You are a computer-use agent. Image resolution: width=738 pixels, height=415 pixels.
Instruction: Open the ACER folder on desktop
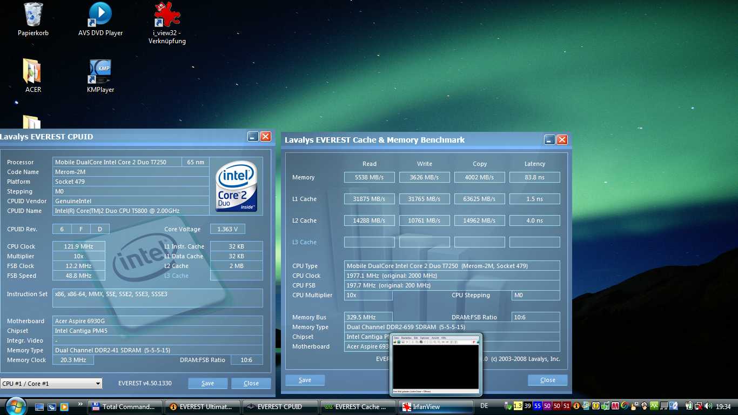(33, 76)
